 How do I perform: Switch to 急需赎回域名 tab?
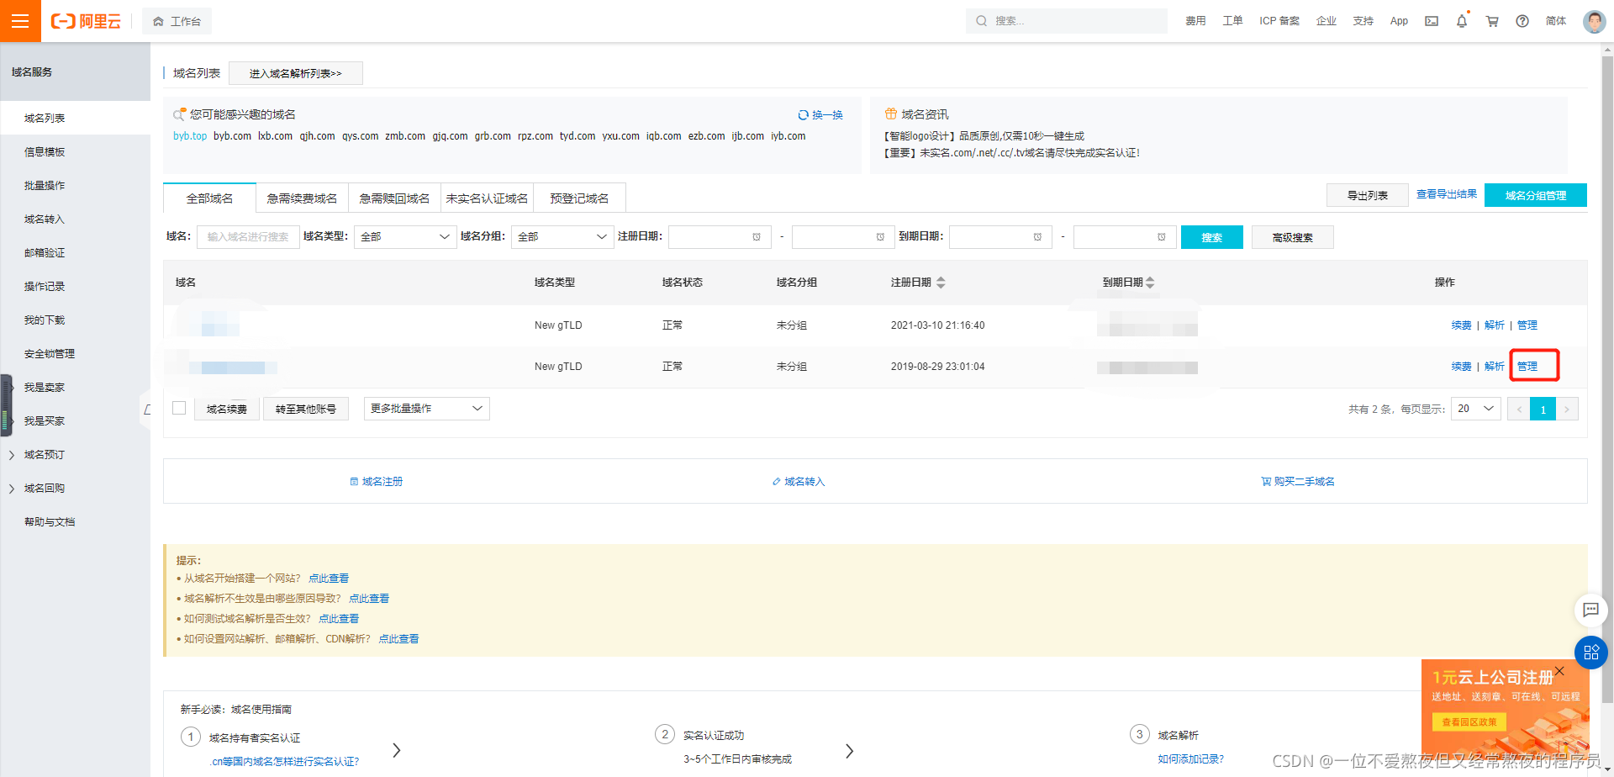394,198
